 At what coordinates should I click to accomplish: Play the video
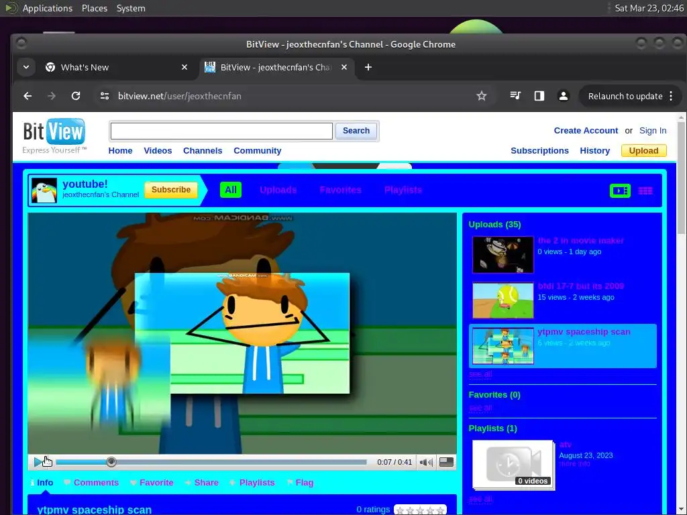38,461
